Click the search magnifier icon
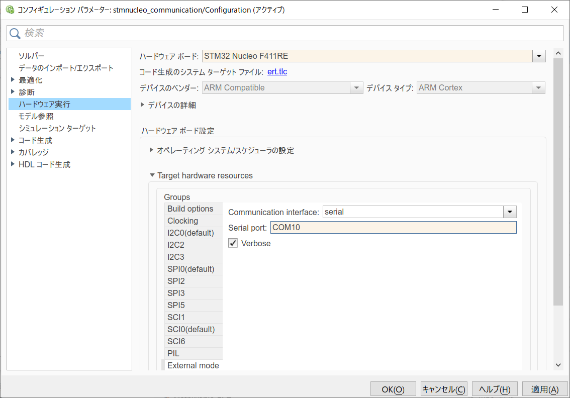 point(15,34)
